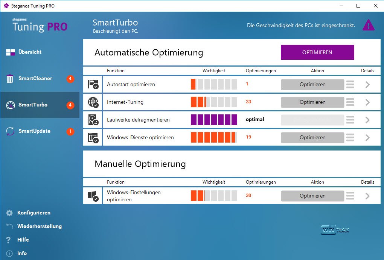The image size is (384, 260).
Task: Click the Tuning PRO logo
Action: 40,25
